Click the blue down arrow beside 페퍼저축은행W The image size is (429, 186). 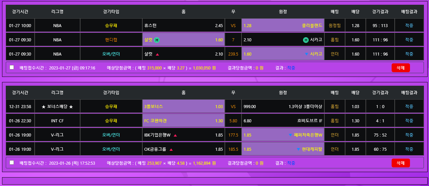tap(290, 135)
